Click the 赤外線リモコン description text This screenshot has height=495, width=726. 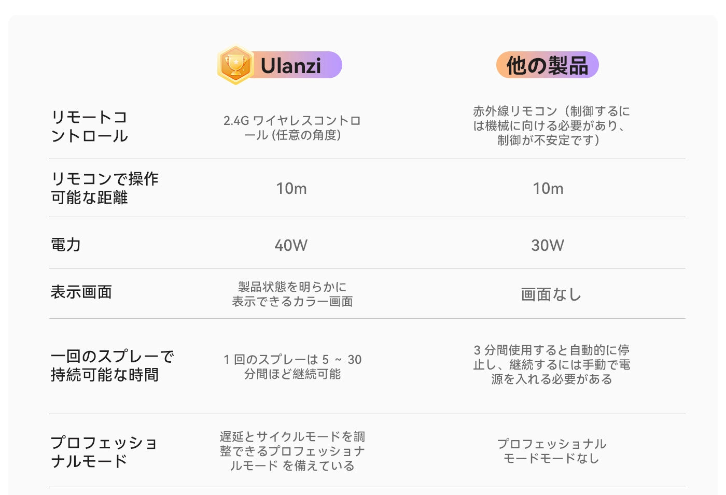tap(551, 125)
